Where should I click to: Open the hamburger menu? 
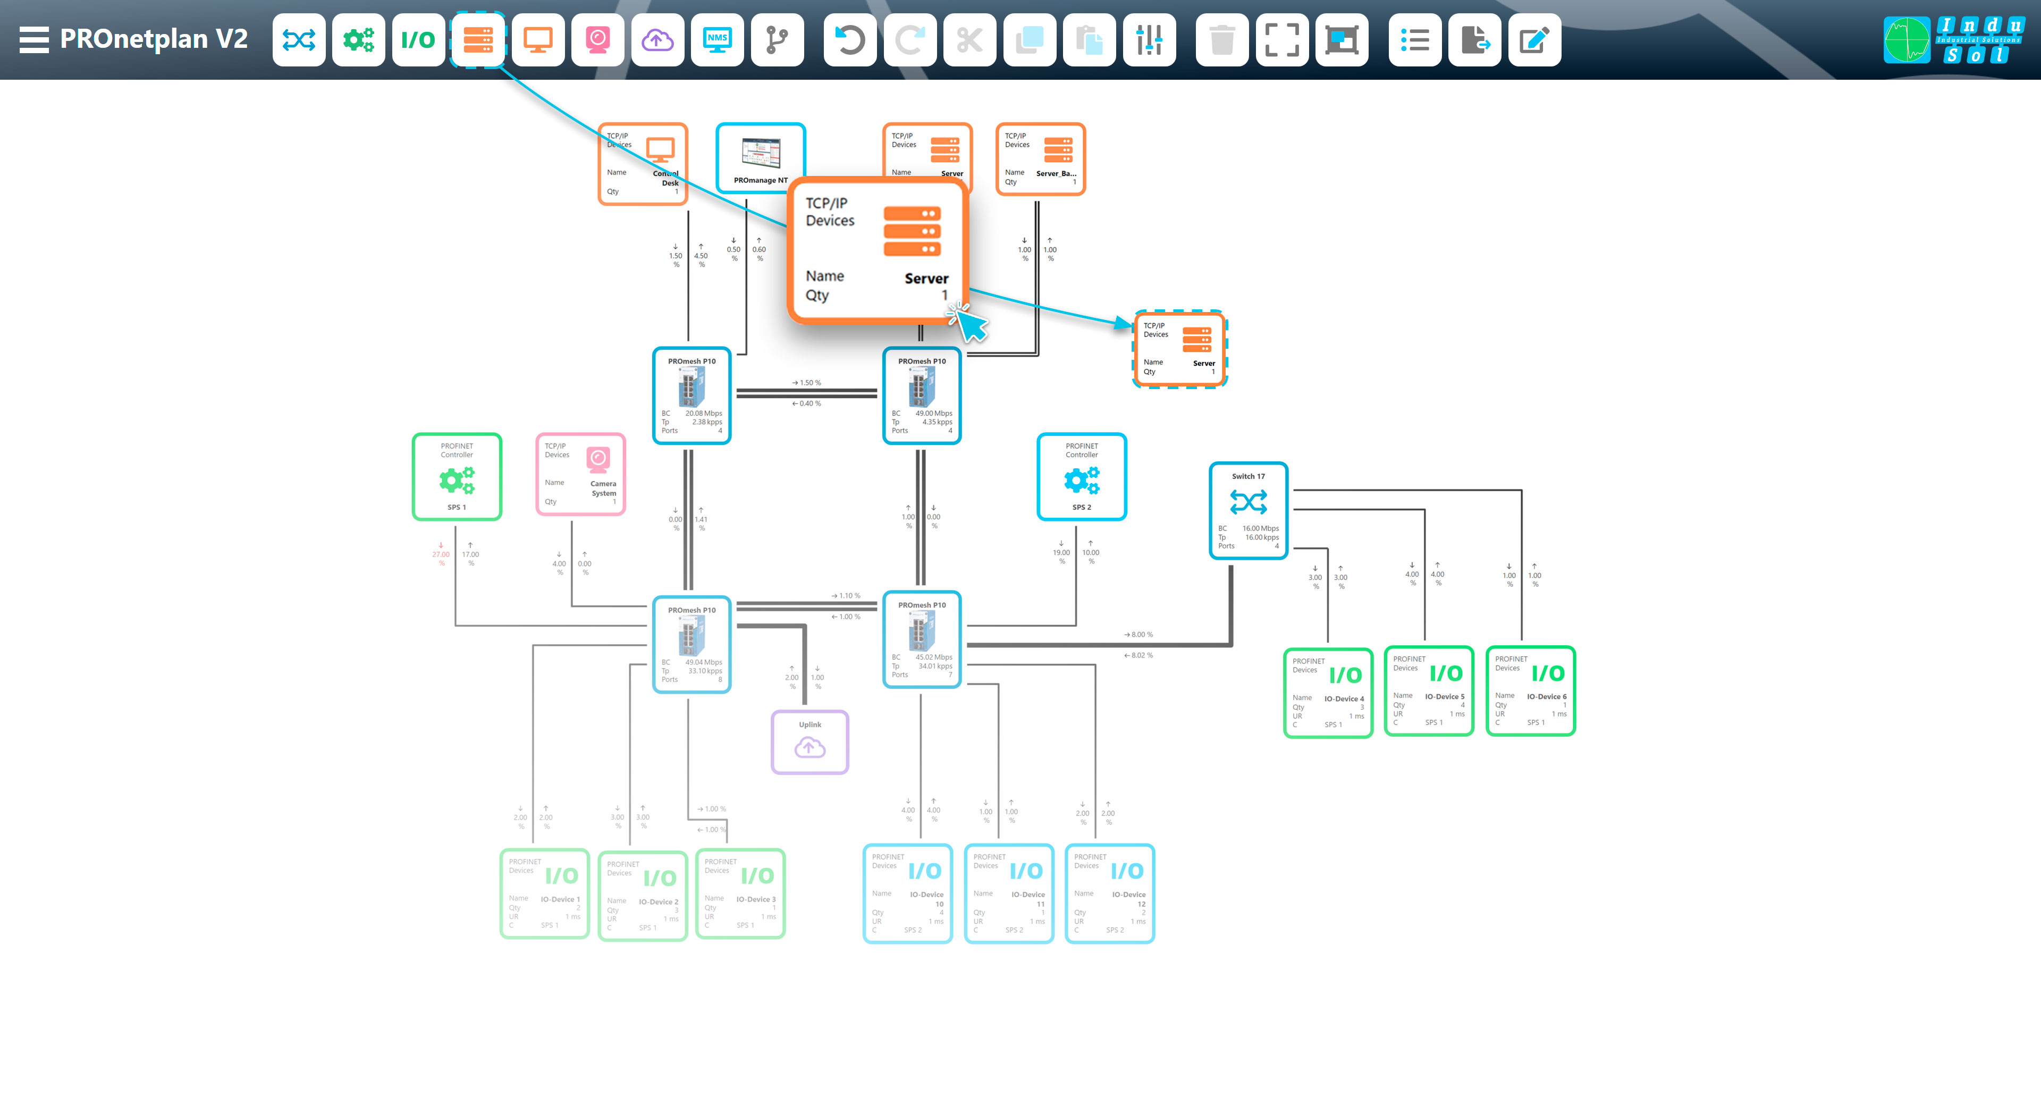click(34, 39)
